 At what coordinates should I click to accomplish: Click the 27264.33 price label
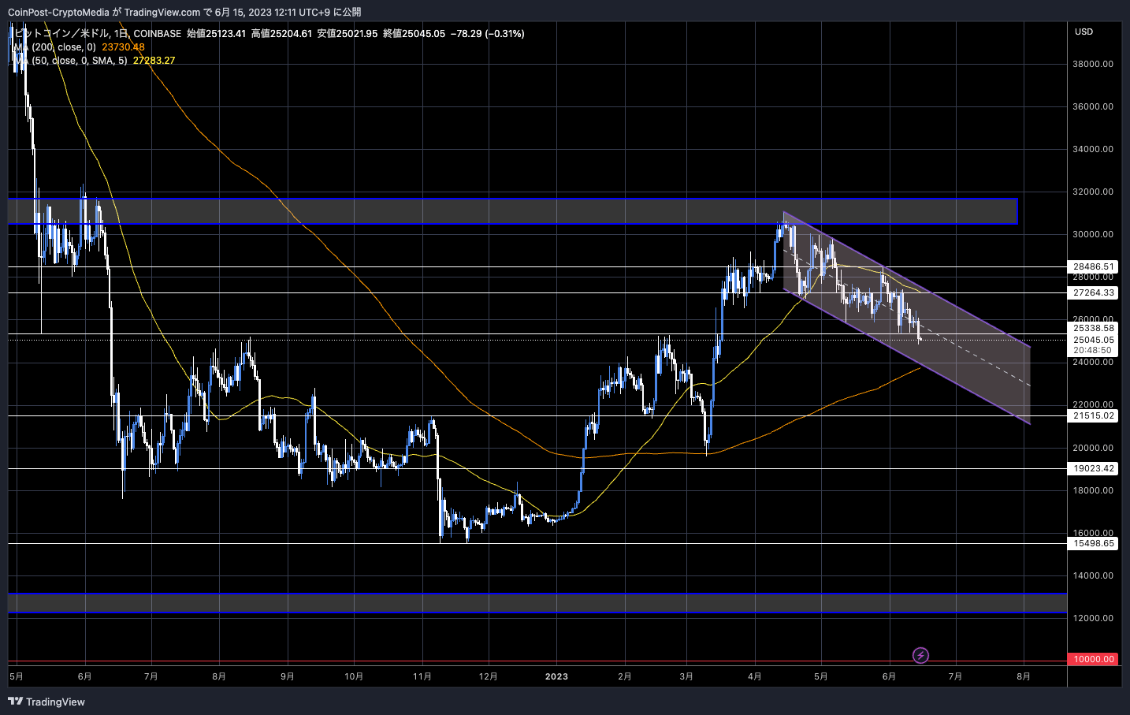[1094, 292]
